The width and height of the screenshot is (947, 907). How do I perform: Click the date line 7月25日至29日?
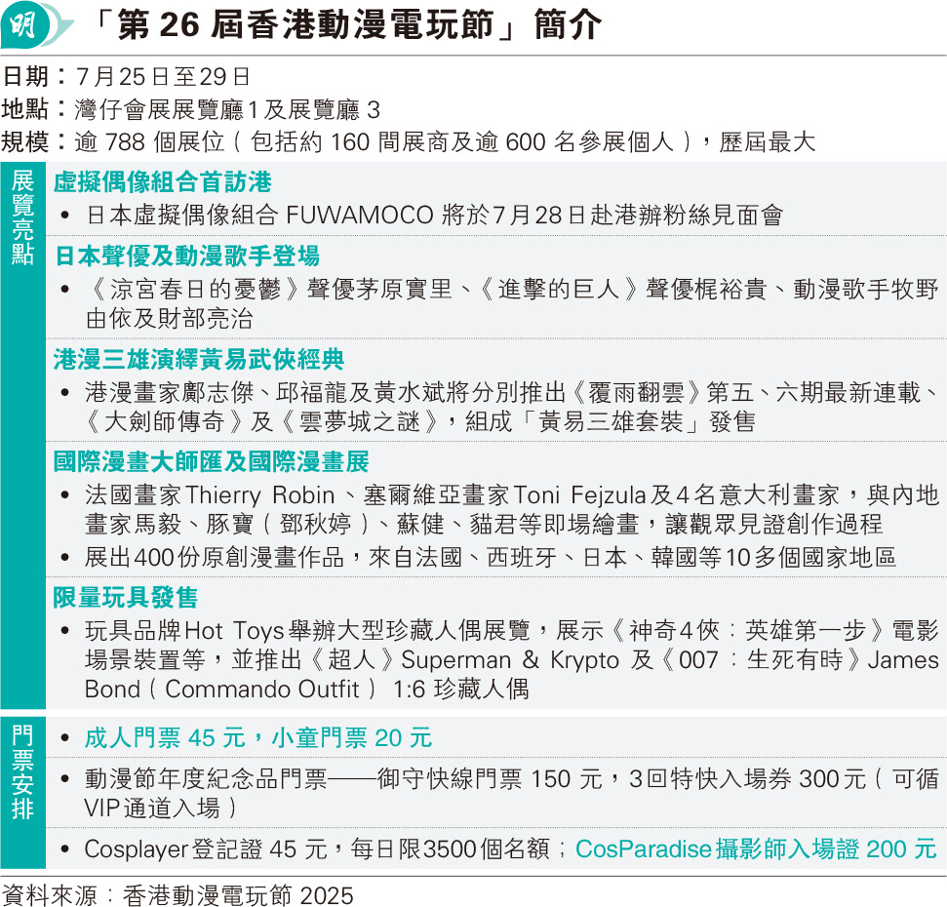point(163,77)
